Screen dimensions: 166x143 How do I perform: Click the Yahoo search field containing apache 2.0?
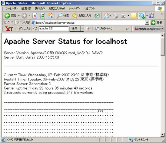click(54, 29)
